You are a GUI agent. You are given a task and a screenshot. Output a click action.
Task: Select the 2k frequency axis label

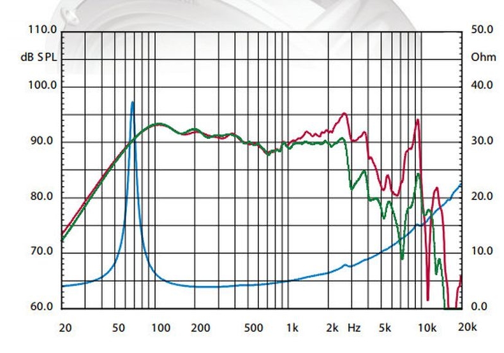(x=332, y=328)
